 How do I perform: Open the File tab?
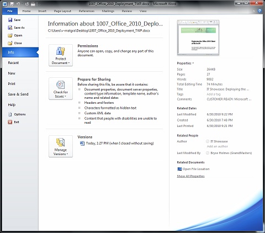click(10, 11)
